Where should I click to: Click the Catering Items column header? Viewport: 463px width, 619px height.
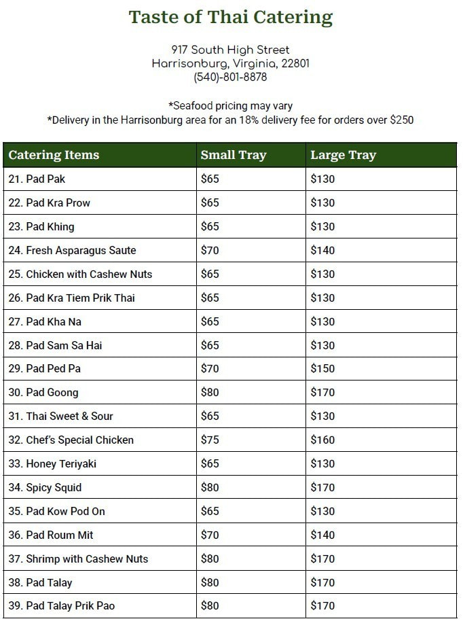point(54,155)
